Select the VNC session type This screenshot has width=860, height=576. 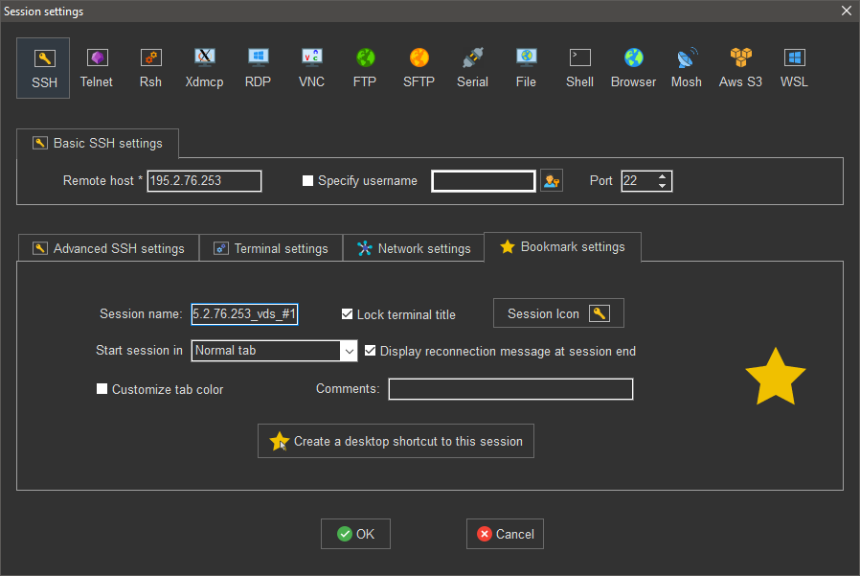tap(311, 67)
